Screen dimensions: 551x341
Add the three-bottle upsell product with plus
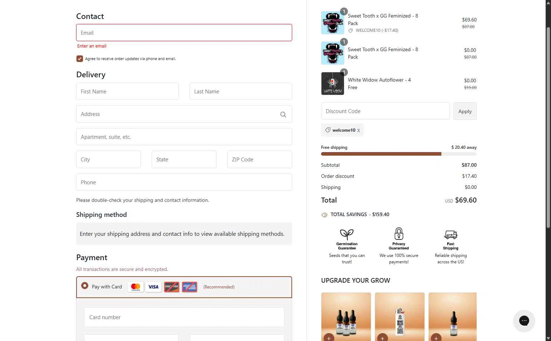coord(329,338)
